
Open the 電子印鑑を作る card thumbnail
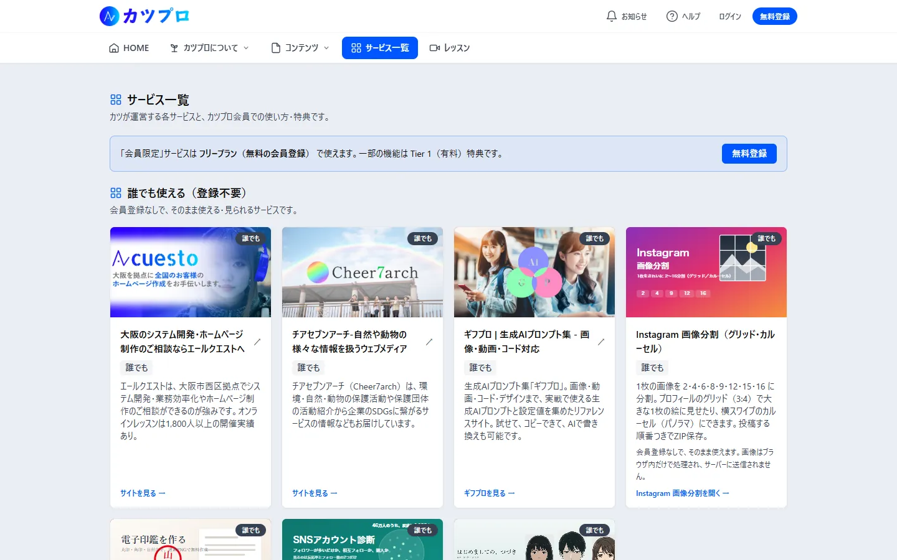[191, 539]
